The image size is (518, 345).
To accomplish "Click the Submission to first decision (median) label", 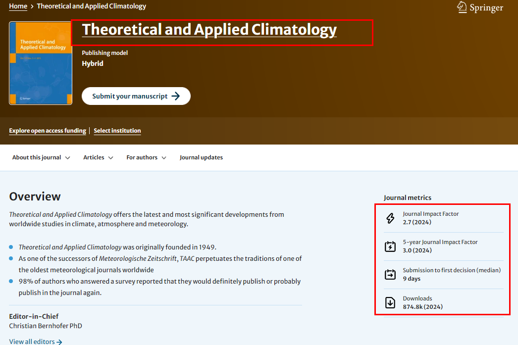I will click(x=452, y=270).
